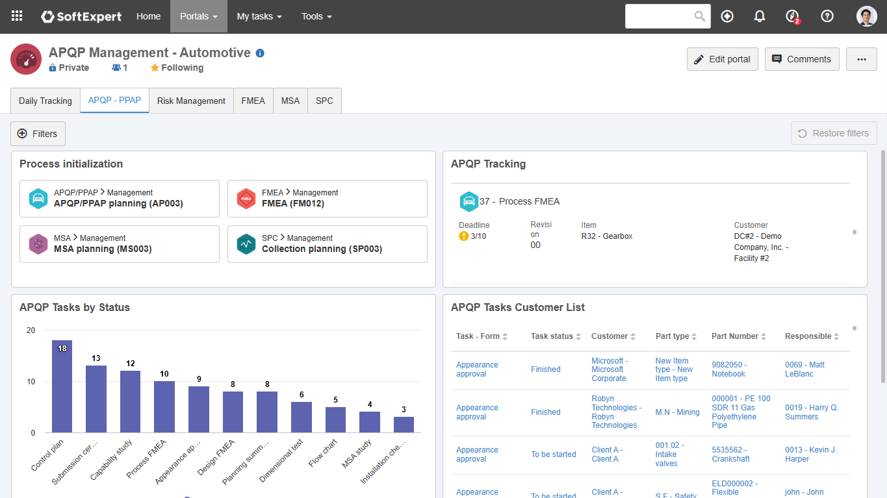Click the portal info icon beside title

(260, 53)
